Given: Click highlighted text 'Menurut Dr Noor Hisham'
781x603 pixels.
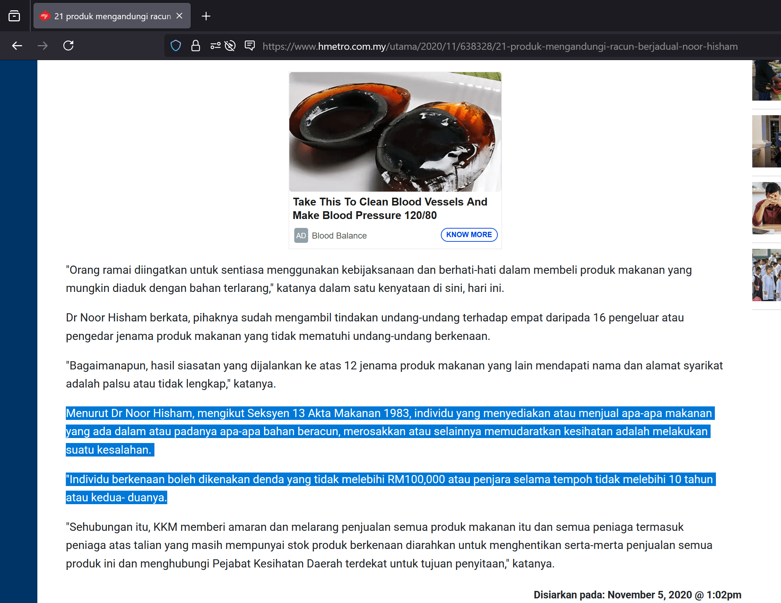Looking at the screenshot, I should click(390, 432).
